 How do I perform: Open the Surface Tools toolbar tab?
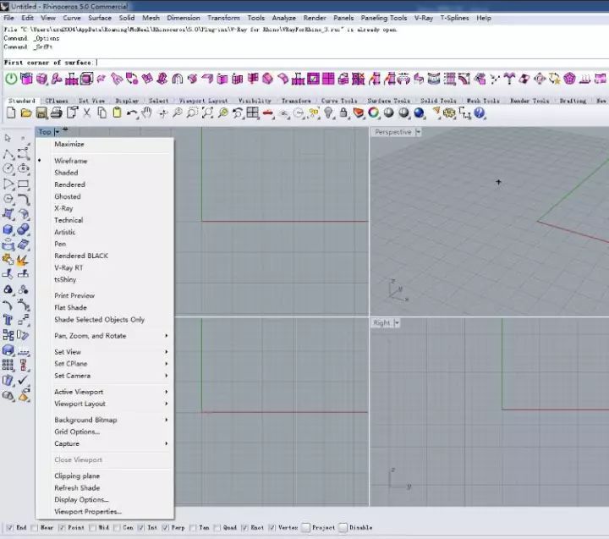pos(387,101)
